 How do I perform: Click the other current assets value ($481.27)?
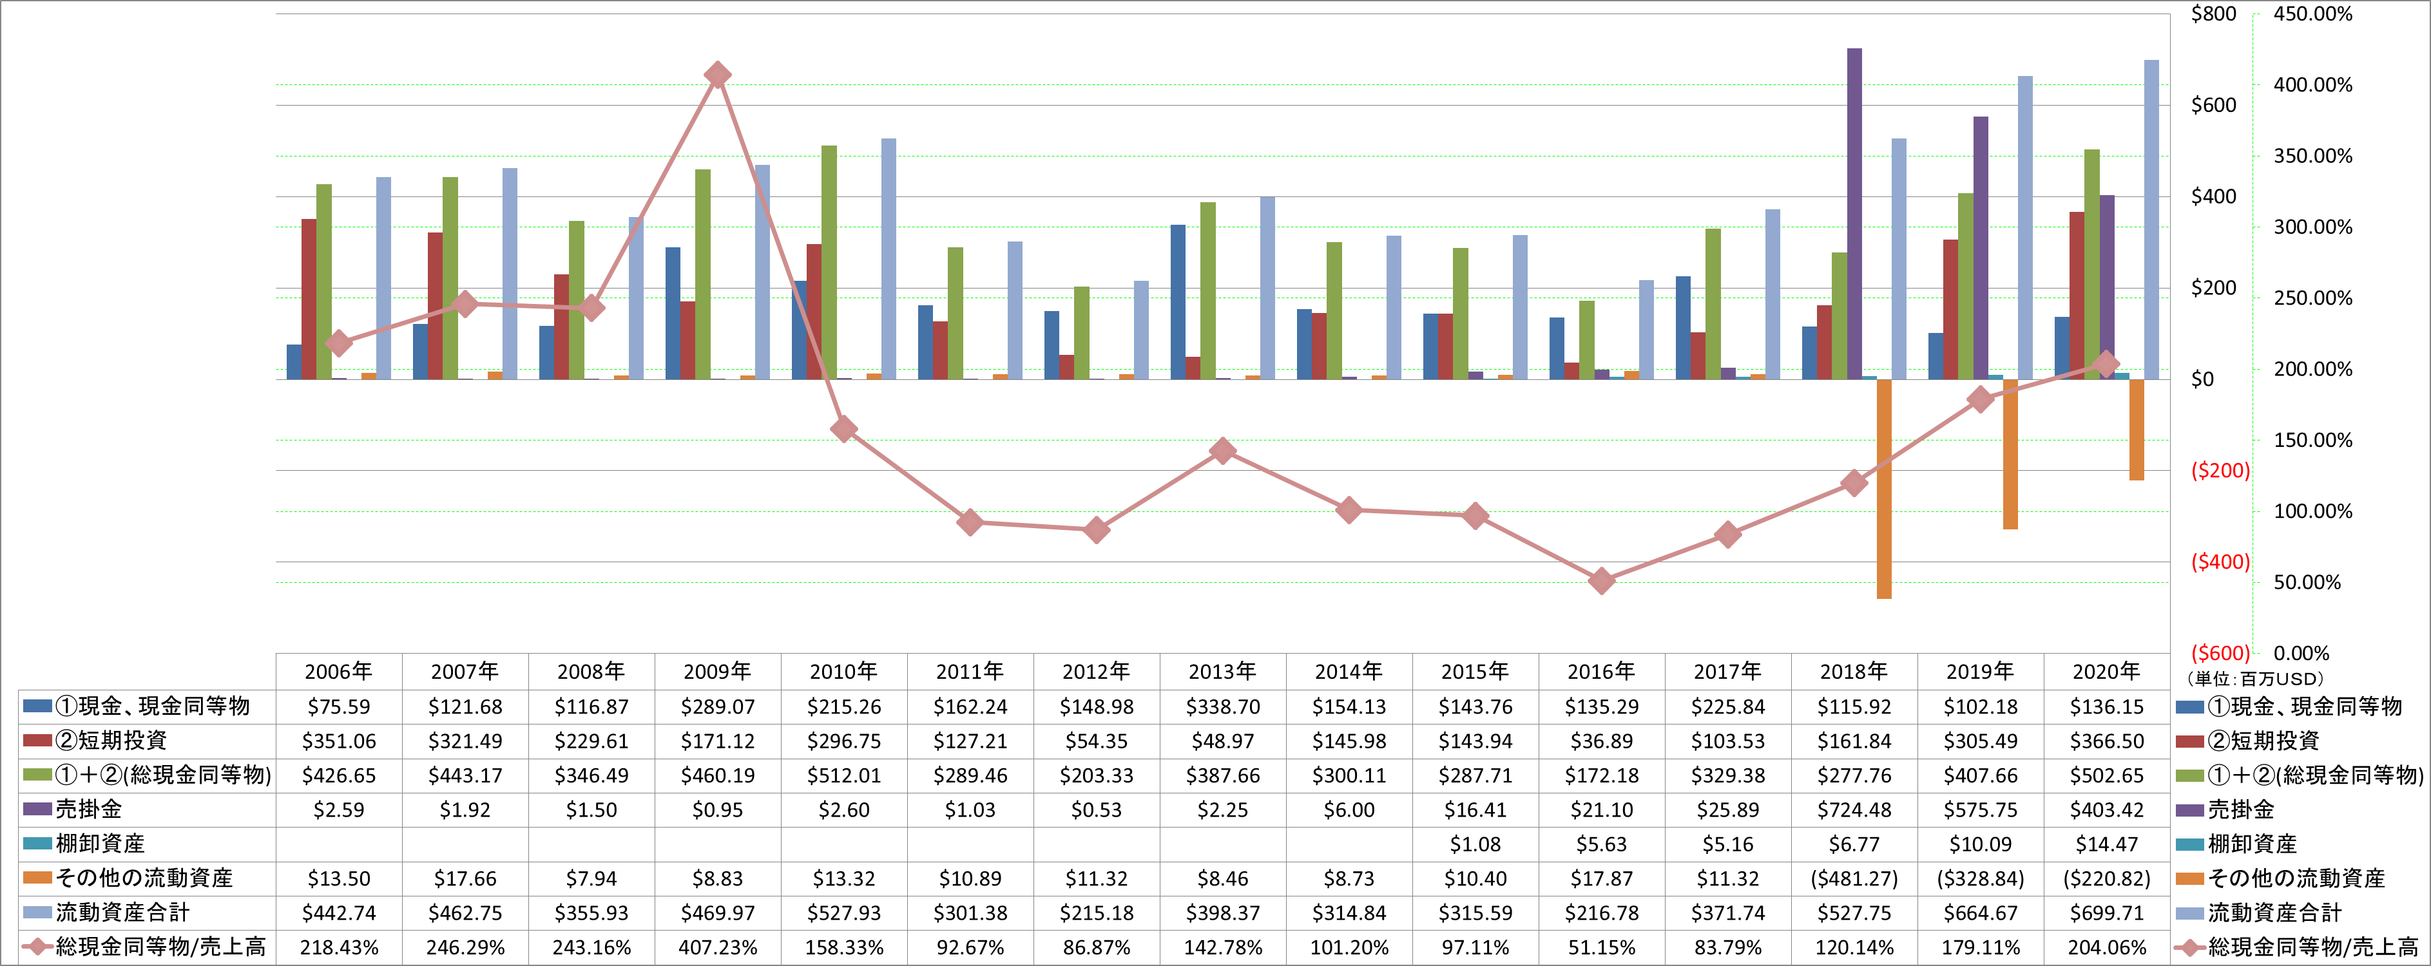[x=1854, y=878]
